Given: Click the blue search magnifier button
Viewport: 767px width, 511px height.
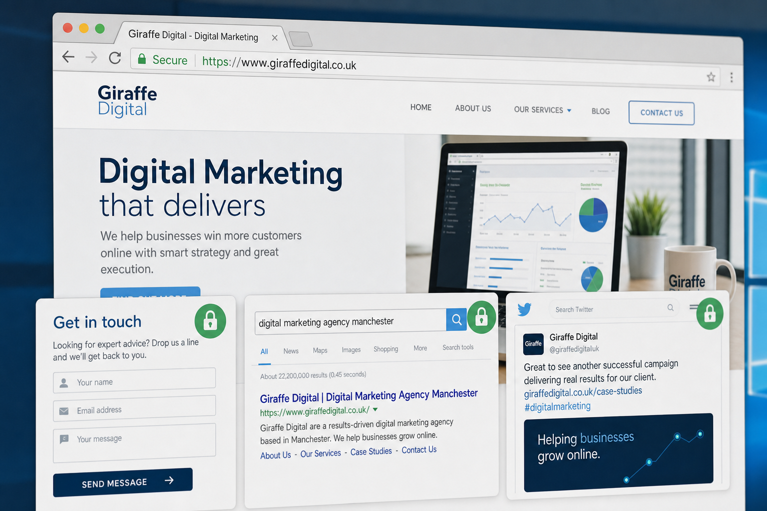Looking at the screenshot, I should 456,319.
